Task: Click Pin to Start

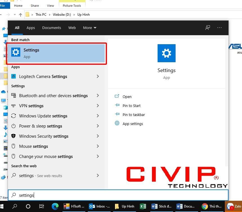Action: [131, 106]
